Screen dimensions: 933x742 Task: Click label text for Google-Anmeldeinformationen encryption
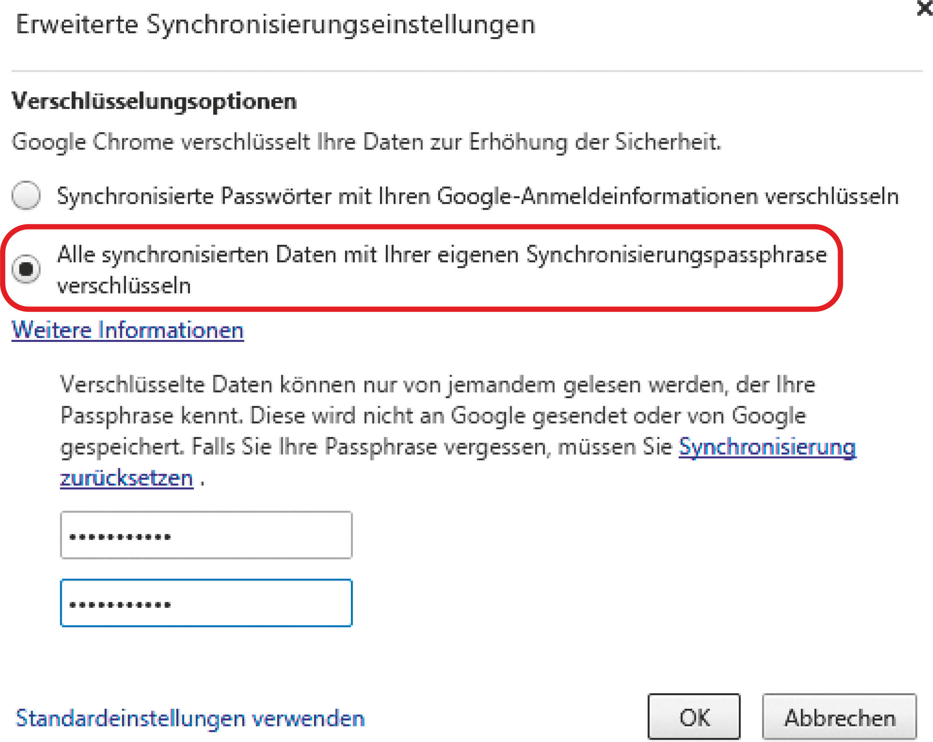[478, 196]
